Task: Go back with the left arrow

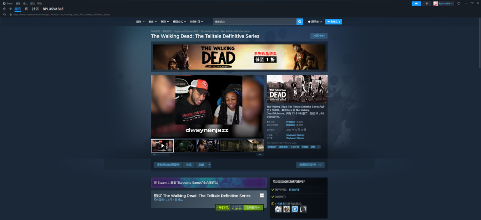Action: pos(4,9)
